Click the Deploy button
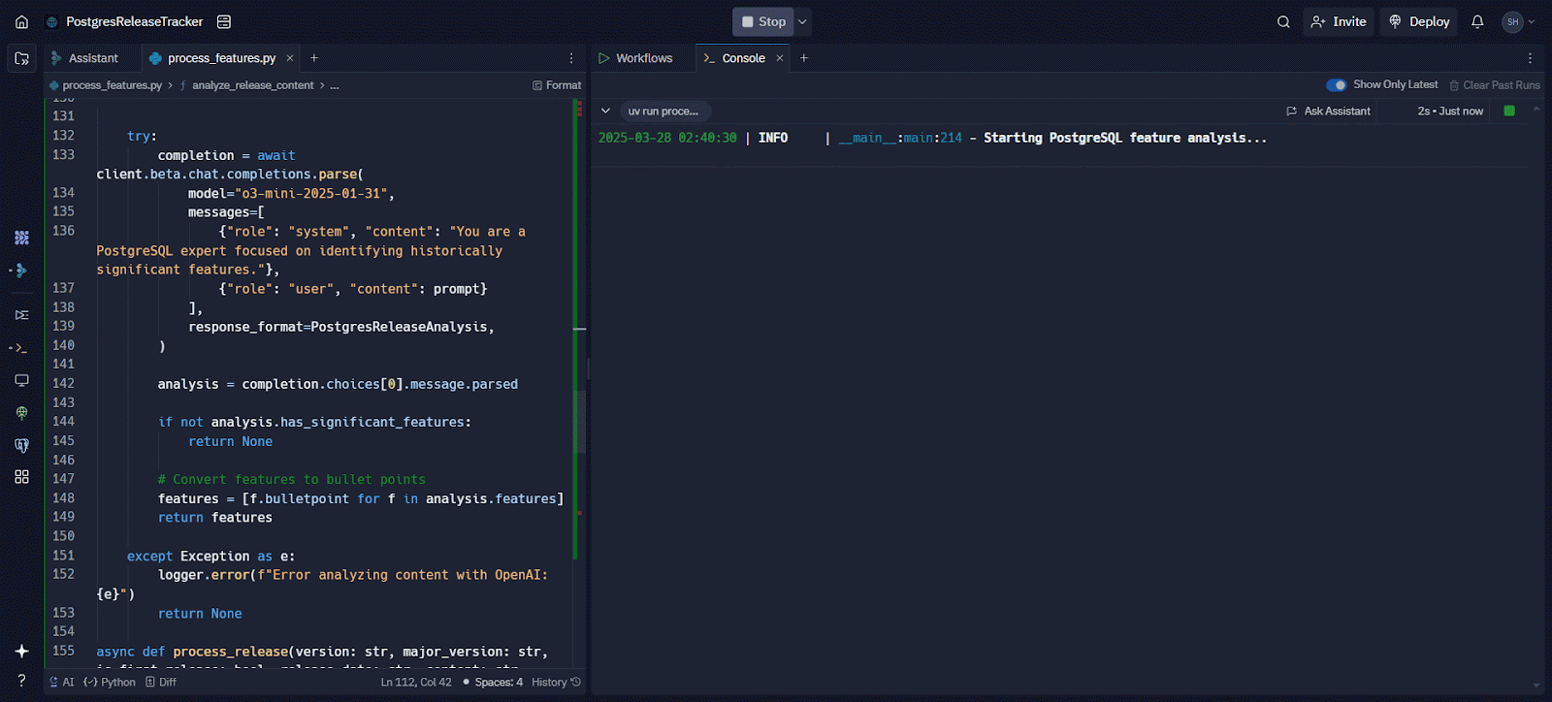 [1419, 21]
